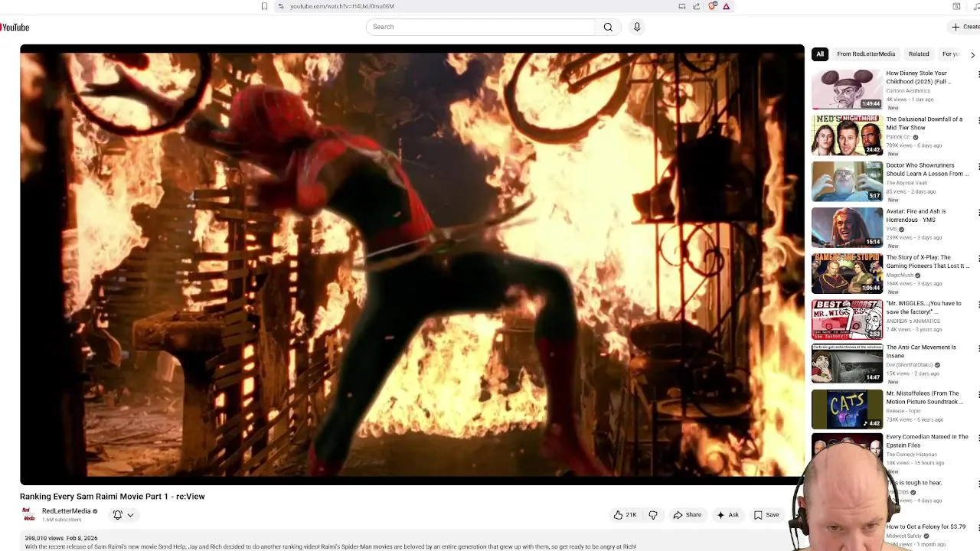Click the browser bookmark icon
The width and height of the screenshot is (980, 551).
pyautogui.click(x=264, y=6)
